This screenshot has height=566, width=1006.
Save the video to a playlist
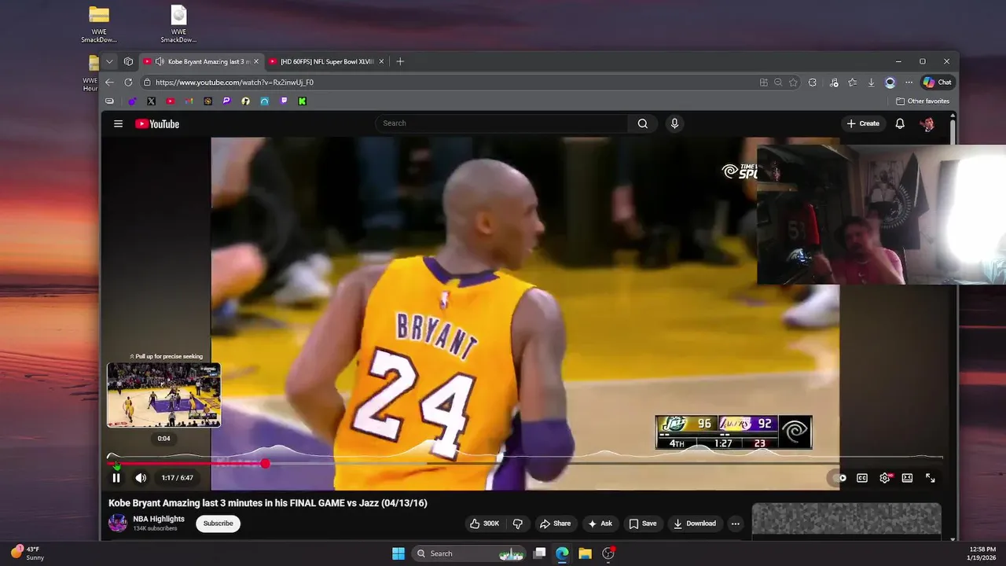(x=643, y=524)
